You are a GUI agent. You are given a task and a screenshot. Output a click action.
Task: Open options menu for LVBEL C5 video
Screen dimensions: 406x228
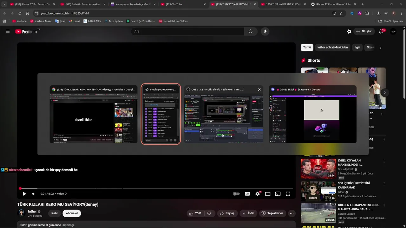point(384,161)
